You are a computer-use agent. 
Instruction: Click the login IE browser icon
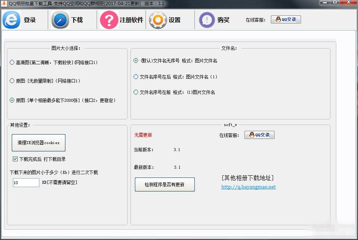tap(11, 20)
